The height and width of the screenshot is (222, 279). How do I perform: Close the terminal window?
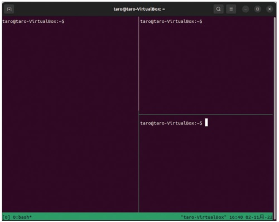[270, 9]
